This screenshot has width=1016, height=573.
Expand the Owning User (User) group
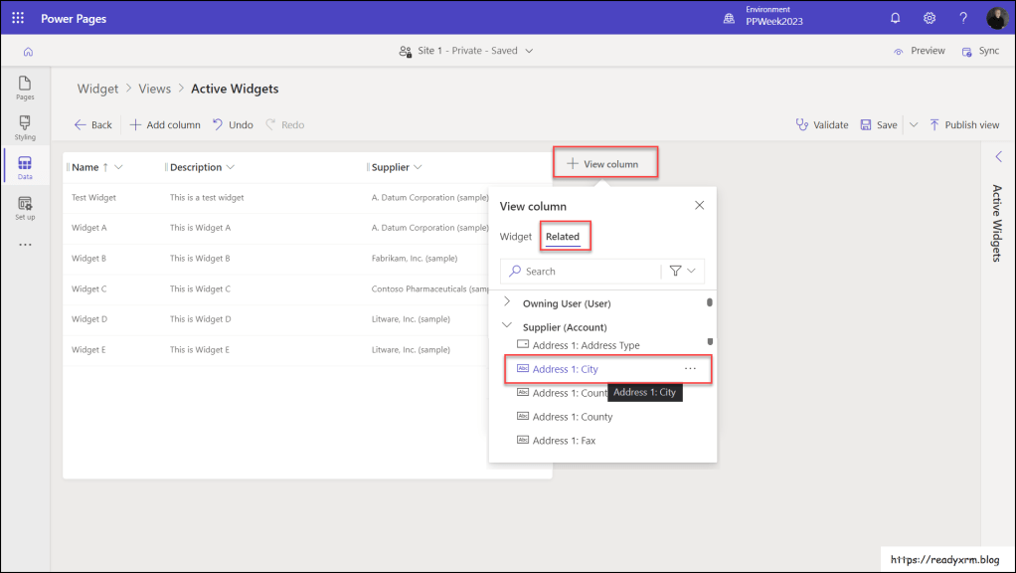click(x=507, y=302)
